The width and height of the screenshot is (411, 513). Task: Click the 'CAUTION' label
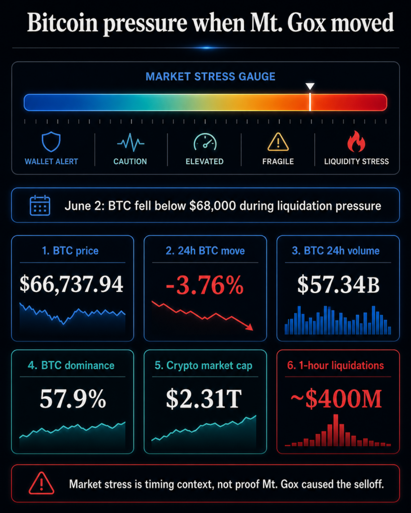130,161
